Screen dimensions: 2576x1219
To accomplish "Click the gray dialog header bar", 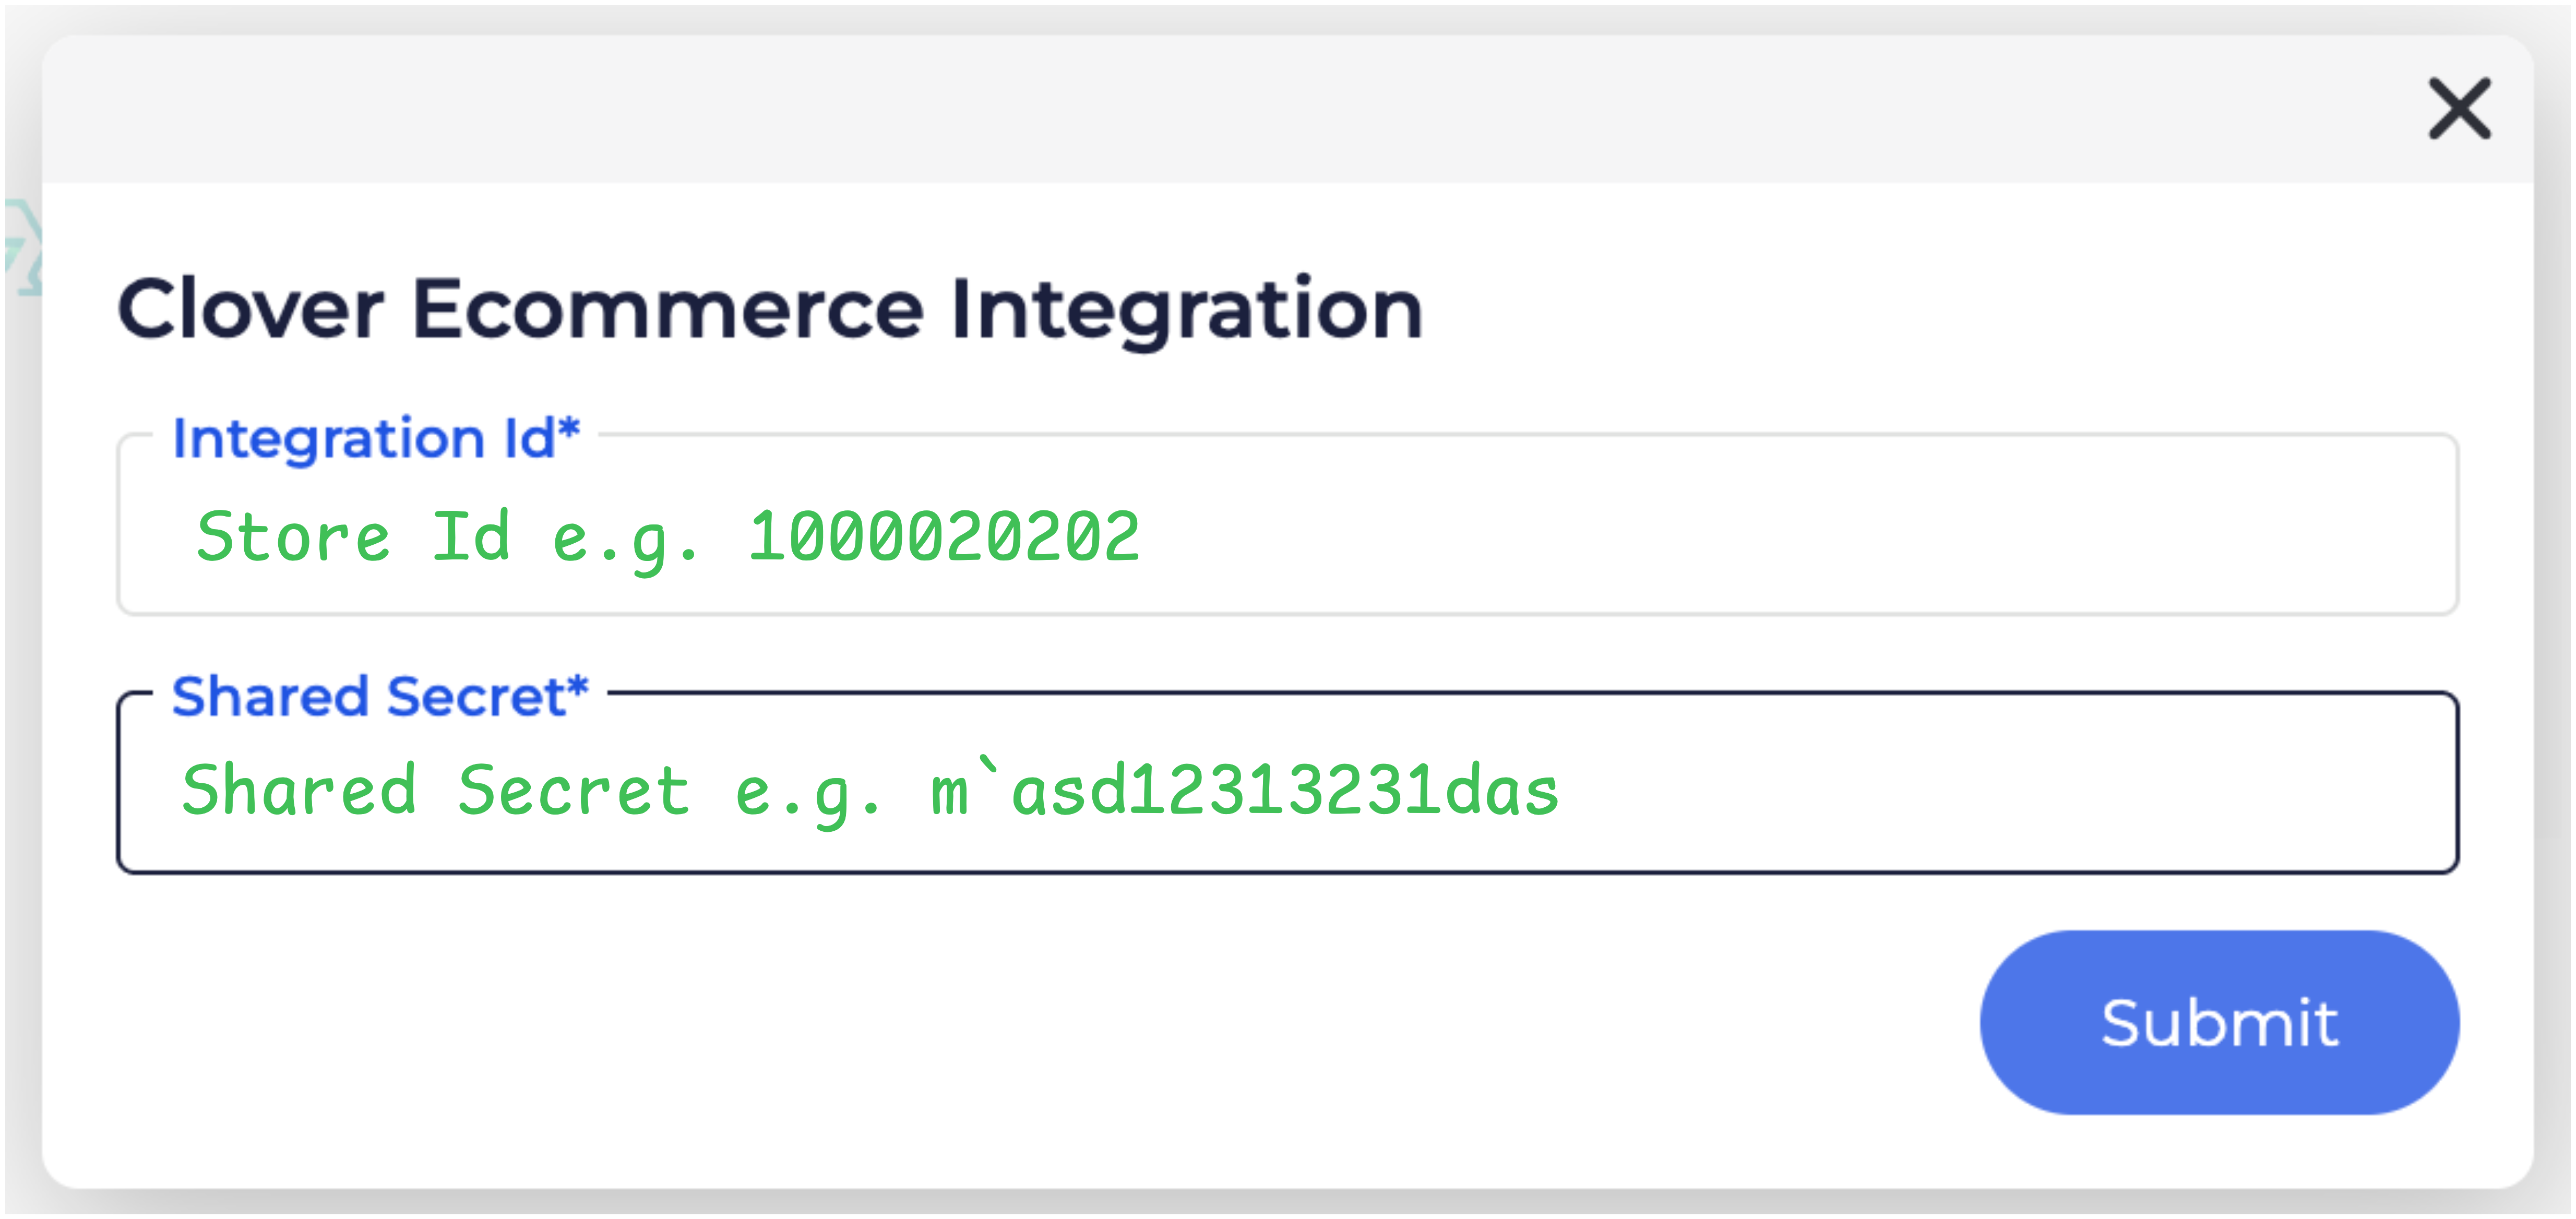I will click(1200, 109).
